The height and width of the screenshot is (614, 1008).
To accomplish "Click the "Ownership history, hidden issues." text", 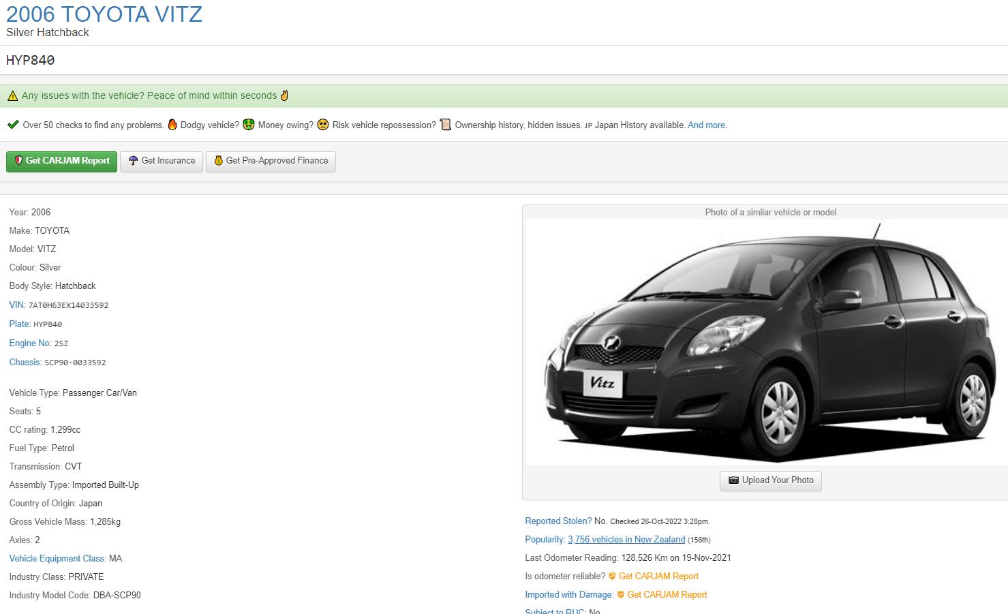I will click(x=518, y=125).
